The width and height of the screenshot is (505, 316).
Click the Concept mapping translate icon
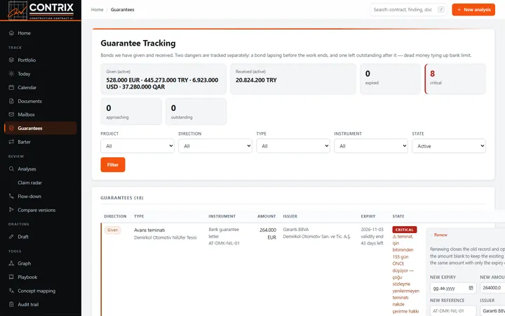pyautogui.click(x=11, y=291)
